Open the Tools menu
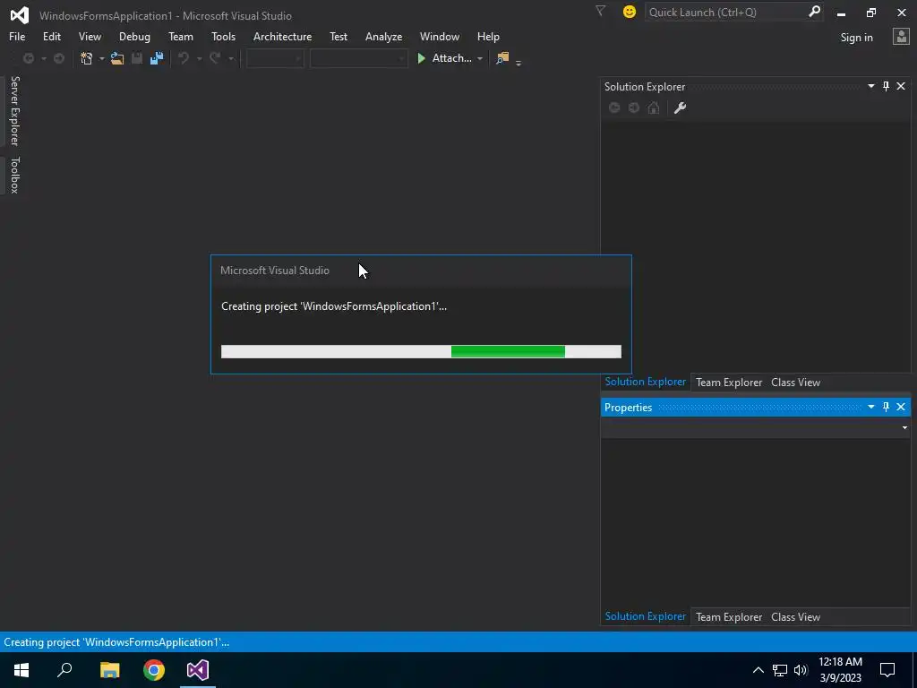Image resolution: width=917 pixels, height=688 pixels. click(223, 36)
